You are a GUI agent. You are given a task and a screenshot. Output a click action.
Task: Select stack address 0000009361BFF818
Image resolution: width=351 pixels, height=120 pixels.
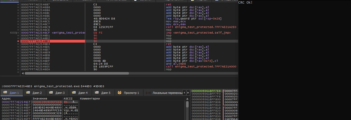point(206,108)
